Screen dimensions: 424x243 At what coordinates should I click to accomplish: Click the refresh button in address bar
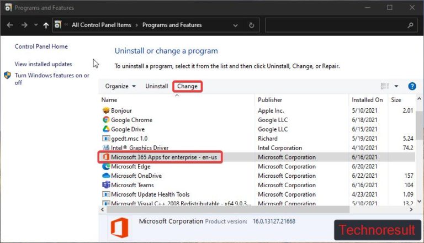tap(252, 25)
